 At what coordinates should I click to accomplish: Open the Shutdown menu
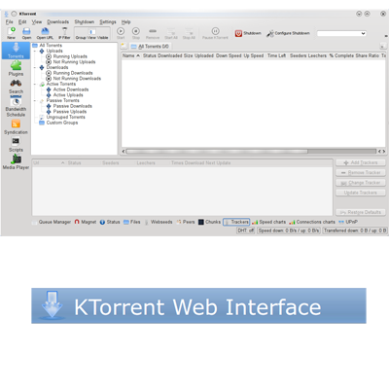pos(85,22)
